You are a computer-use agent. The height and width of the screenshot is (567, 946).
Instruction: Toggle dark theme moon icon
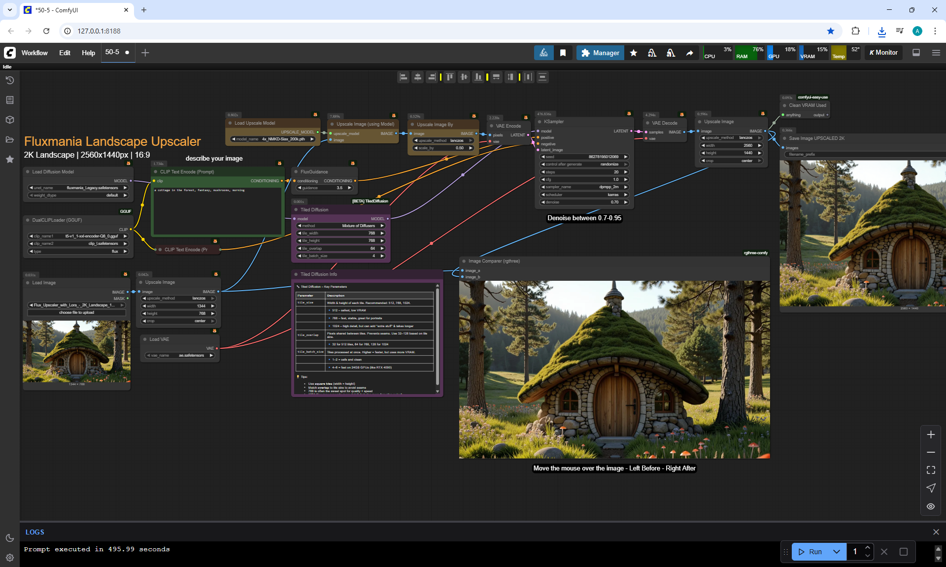point(9,538)
